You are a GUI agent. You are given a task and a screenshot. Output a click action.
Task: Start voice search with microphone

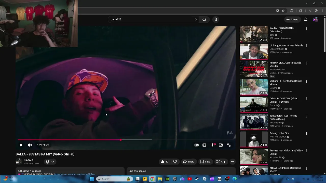(216, 19)
